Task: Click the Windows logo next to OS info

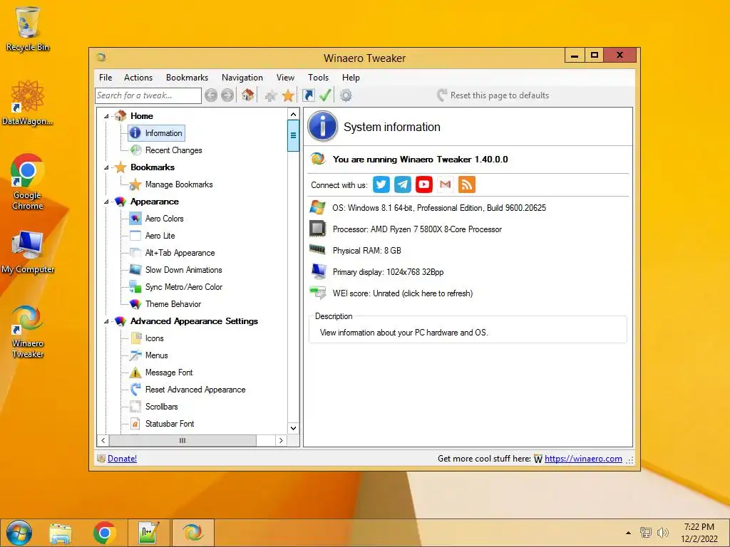Action: [x=317, y=207]
